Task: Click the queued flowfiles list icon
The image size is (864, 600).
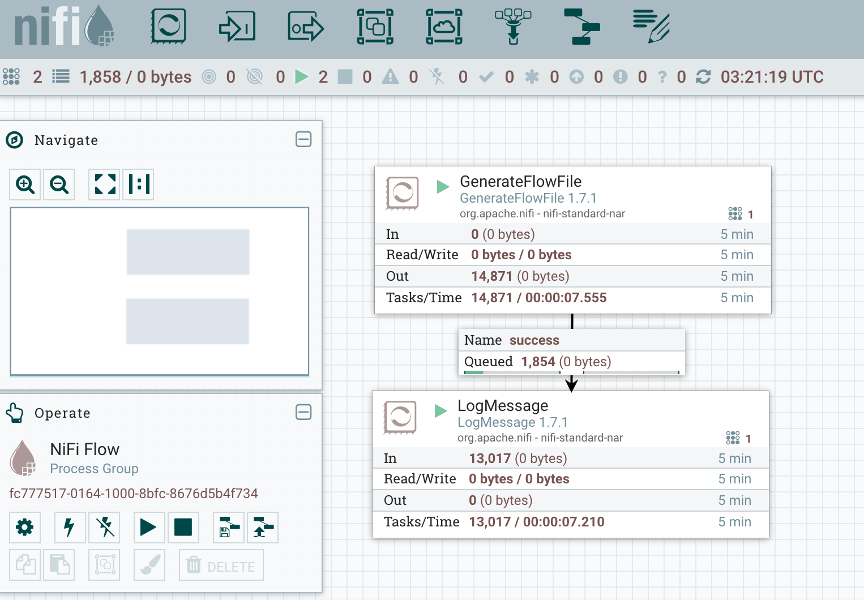Action: pos(61,76)
